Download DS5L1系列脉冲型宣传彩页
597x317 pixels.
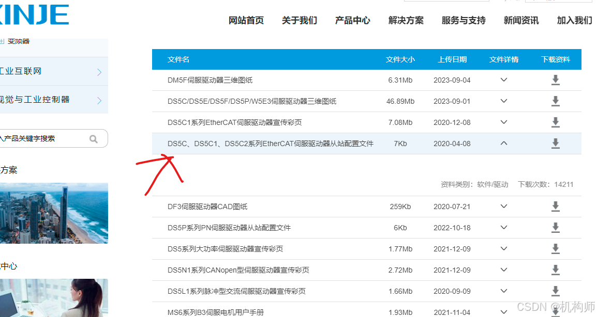(556, 291)
